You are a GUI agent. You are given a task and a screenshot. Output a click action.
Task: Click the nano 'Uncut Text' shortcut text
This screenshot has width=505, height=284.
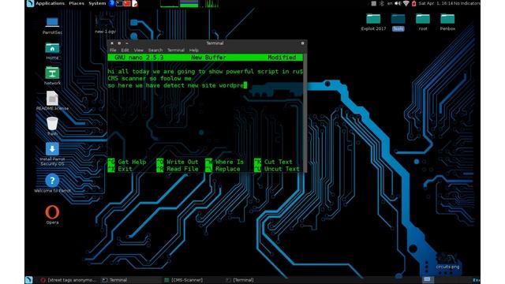[x=282, y=169]
